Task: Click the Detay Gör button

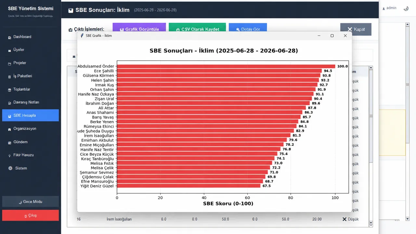Action: click(x=248, y=29)
